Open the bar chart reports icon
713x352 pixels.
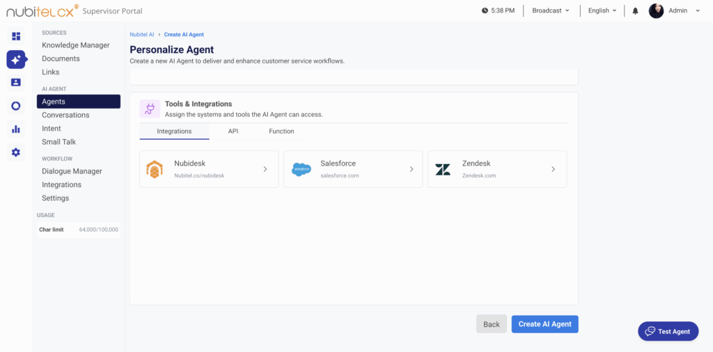tap(16, 129)
